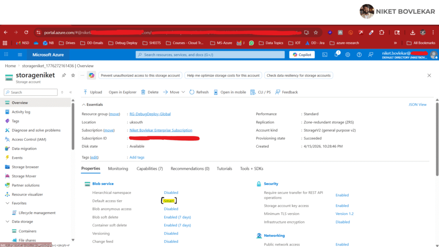
Task: Click Open in Explorer
Action: tap(122, 92)
